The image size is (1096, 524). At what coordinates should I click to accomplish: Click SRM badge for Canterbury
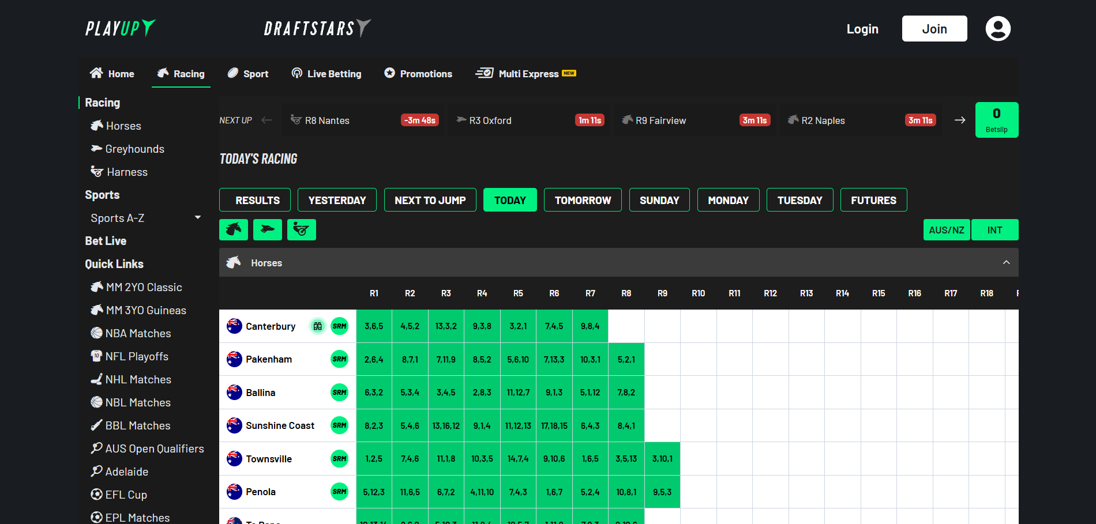click(x=340, y=326)
